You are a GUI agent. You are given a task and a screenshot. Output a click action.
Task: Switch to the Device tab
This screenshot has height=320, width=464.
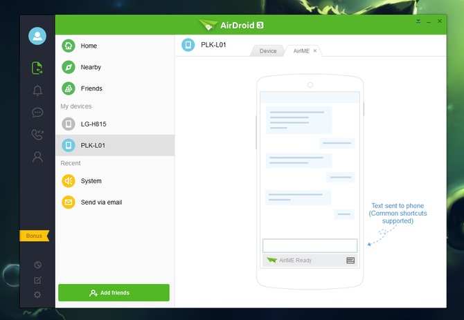click(x=268, y=50)
